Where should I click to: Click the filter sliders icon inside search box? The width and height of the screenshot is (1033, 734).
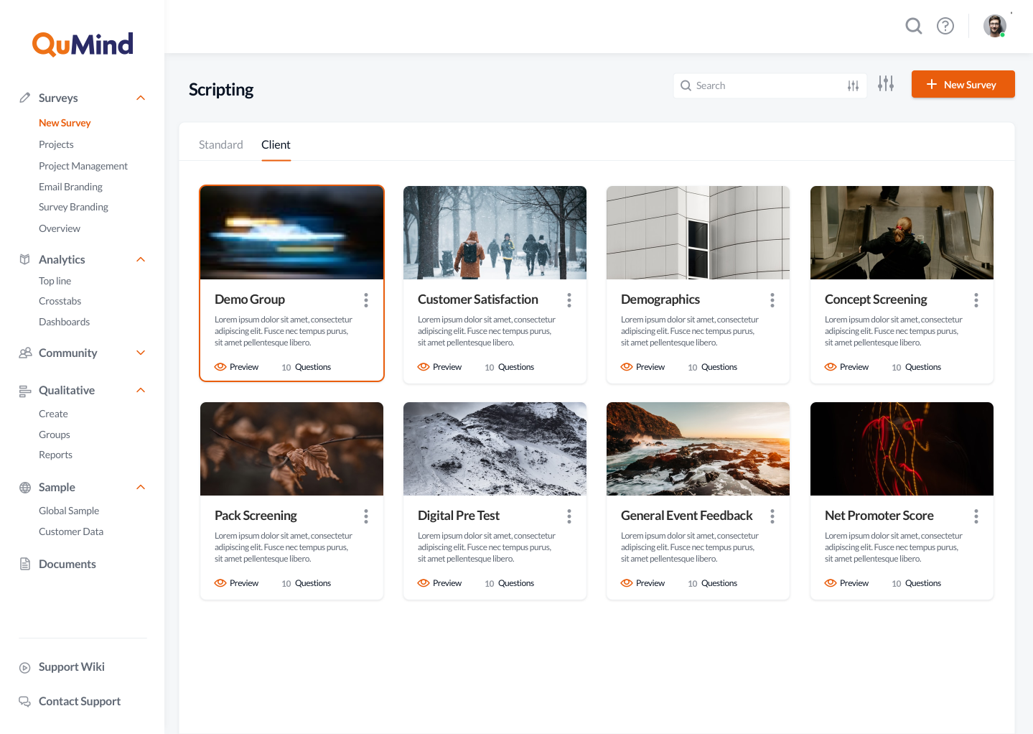pyautogui.click(x=853, y=85)
